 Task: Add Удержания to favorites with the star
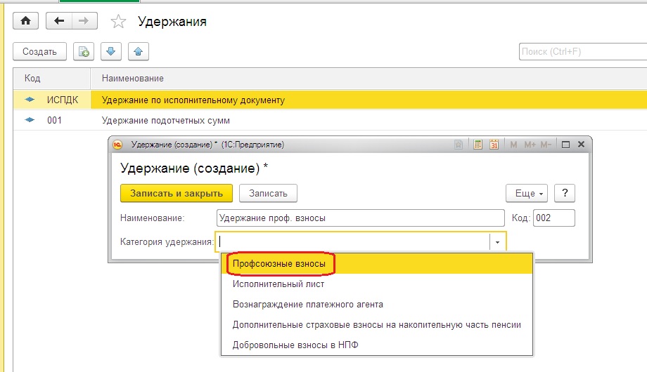tap(118, 22)
